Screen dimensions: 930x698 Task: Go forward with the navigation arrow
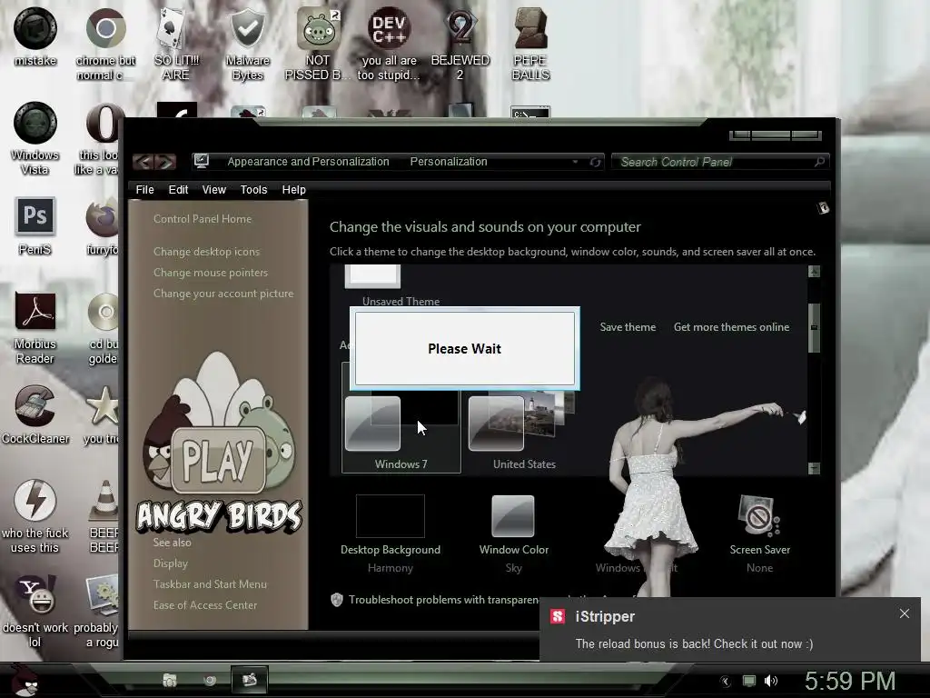[x=165, y=162]
